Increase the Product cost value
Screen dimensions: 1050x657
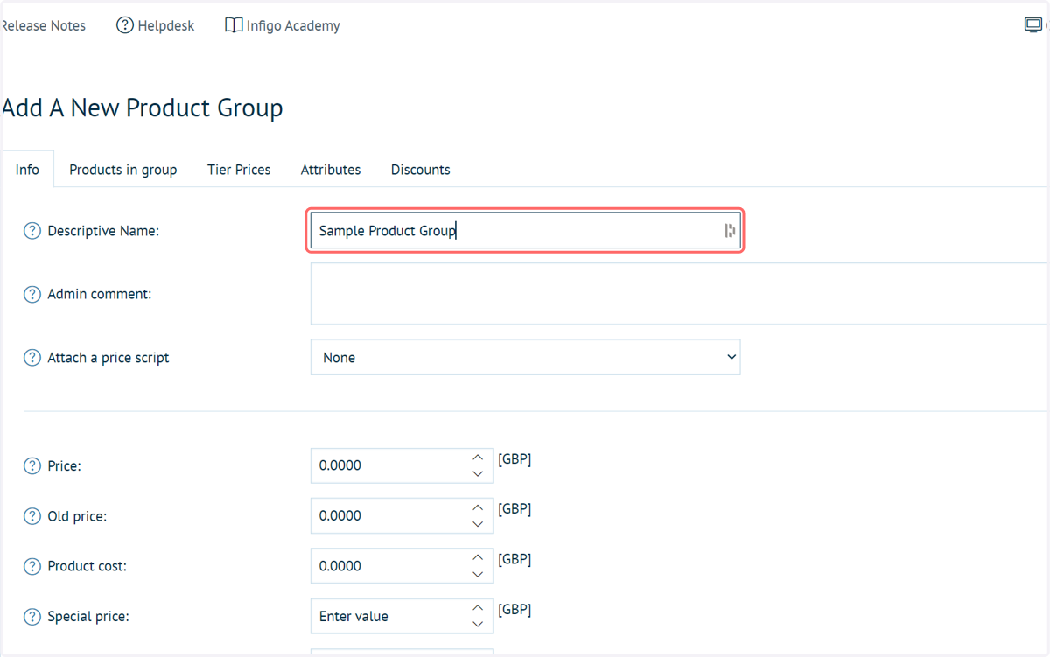pyautogui.click(x=478, y=557)
